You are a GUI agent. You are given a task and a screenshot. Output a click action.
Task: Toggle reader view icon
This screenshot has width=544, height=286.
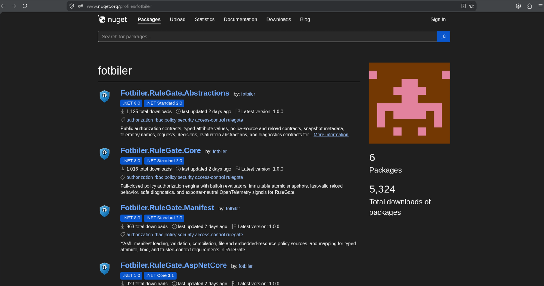464,6
